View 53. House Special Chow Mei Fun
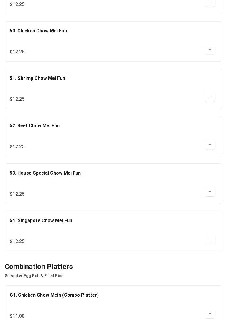 pyautogui.click(x=45, y=173)
